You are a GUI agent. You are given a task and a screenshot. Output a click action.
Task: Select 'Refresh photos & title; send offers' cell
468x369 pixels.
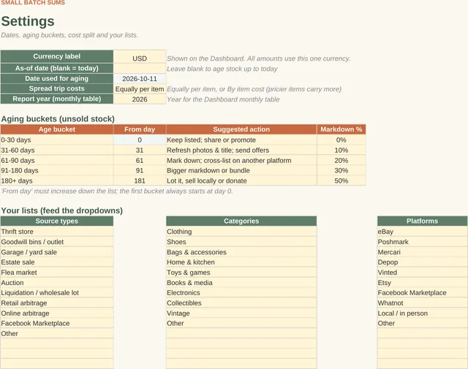coord(241,150)
